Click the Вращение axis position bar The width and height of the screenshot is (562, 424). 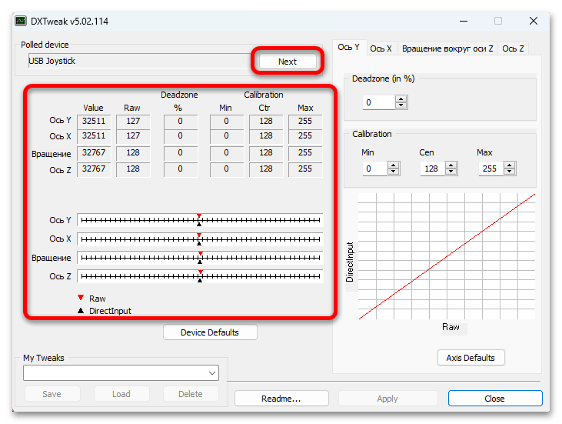200,258
